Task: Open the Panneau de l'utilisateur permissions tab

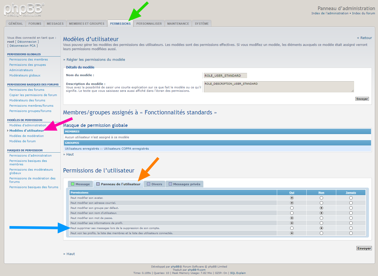Action: click(x=118, y=184)
